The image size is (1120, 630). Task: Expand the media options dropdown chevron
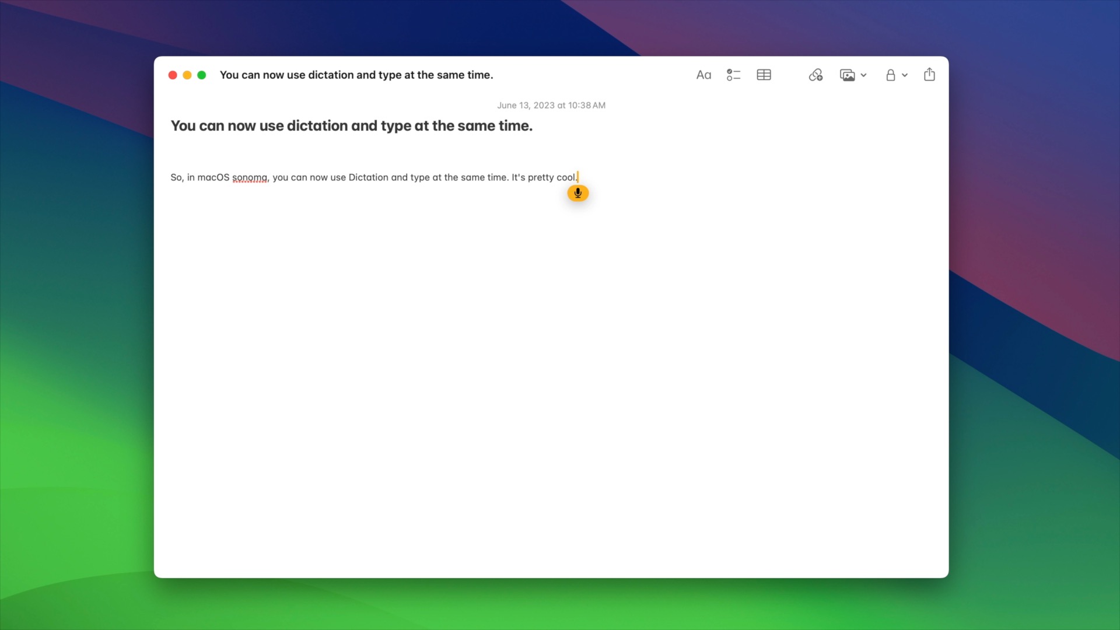(864, 75)
